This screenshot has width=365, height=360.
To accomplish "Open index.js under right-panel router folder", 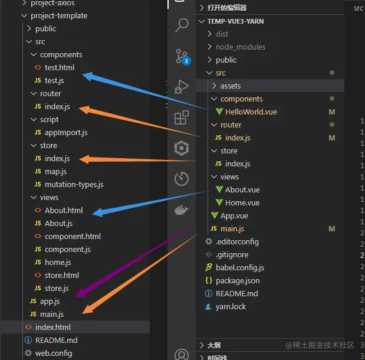I will [238, 138].
